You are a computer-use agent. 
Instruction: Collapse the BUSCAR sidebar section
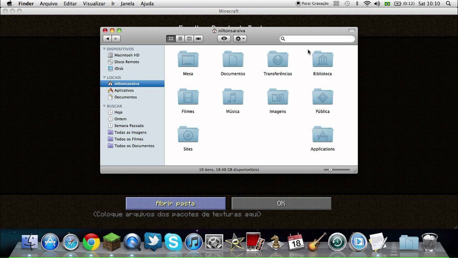coord(104,106)
